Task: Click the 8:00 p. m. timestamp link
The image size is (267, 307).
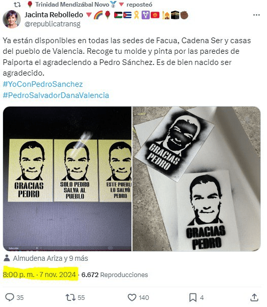Action: pyautogui.click(x=40, y=275)
